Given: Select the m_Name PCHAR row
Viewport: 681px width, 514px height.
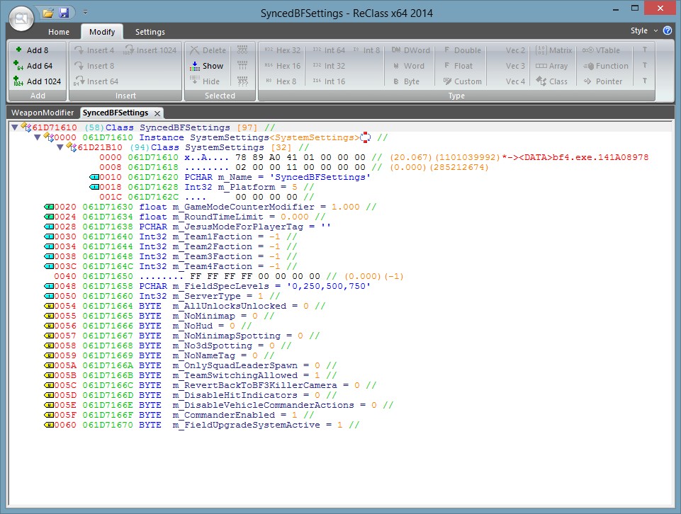Looking at the screenshot, I should coord(230,177).
